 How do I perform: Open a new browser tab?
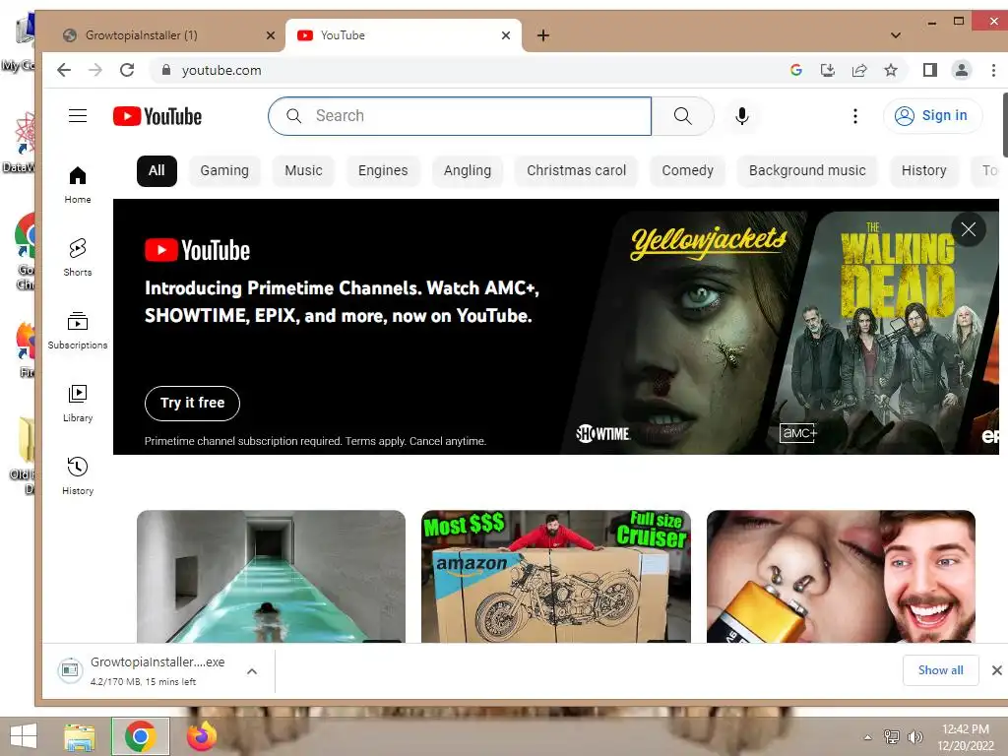click(543, 35)
